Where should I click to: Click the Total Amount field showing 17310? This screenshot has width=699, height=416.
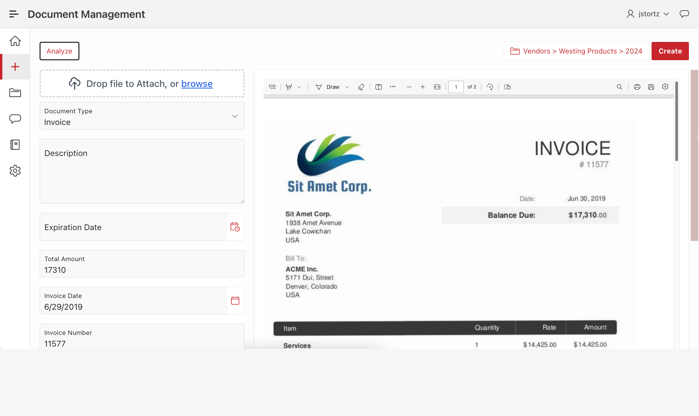pyautogui.click(x=142, y=264)
